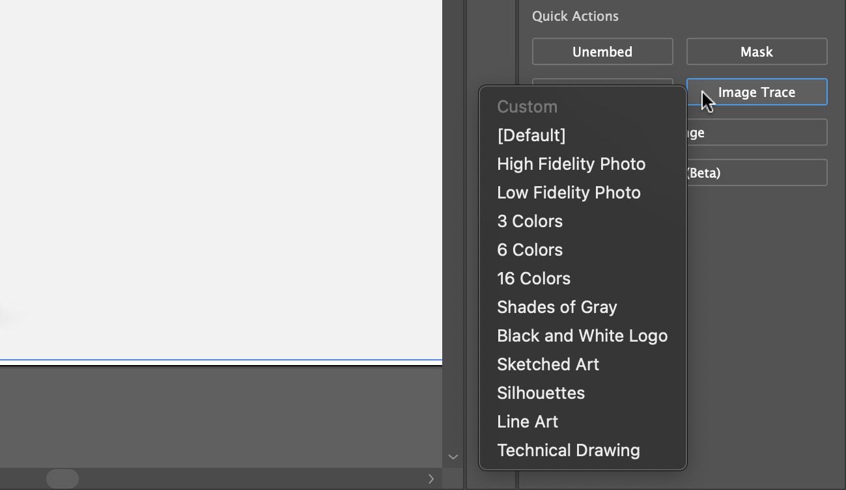
Task: Select High Fidelity Photo preset
Action: pos(571,164)
